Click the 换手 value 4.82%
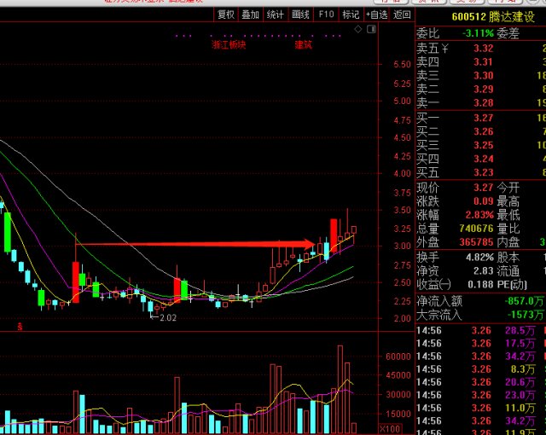546x435 pixels. [479, 258]
